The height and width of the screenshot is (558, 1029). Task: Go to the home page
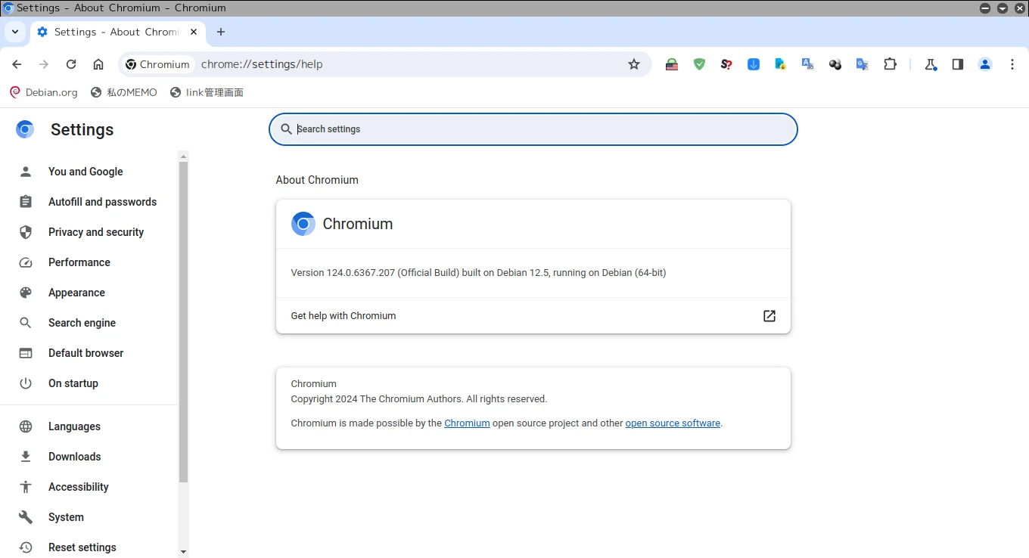pyautogui.click(x=98, y=64)
